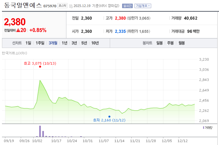This screenshot has width=219, height=145.
Task: Click the 거래대금 96 백만 value
Action: 193,31
